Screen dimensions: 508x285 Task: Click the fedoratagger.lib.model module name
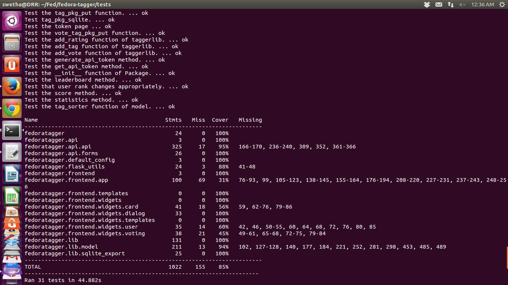click(61, 247)
